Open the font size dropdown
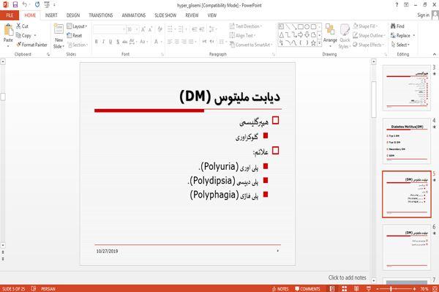 pyautogui.click(x=137, y=29)
